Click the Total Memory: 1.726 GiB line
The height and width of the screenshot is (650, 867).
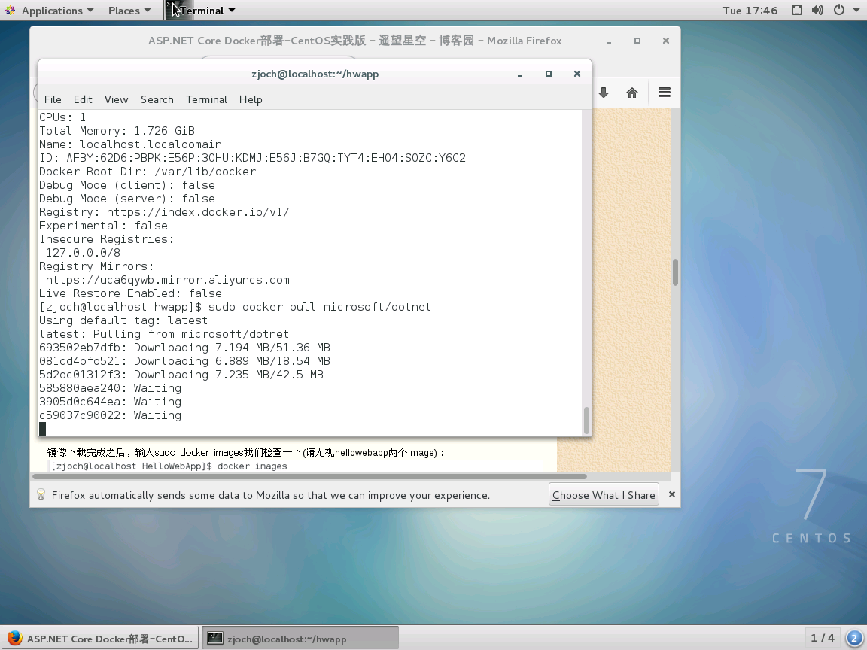click(x=117, y=131)
